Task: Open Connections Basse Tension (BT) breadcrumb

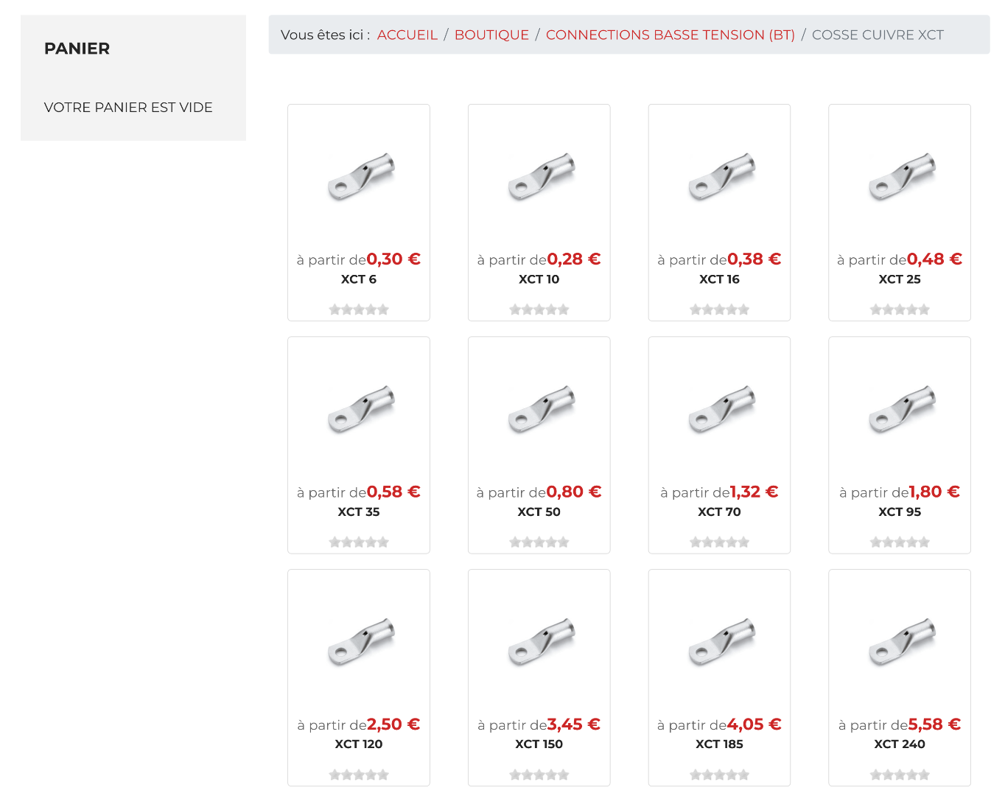Action: [670, 35]
